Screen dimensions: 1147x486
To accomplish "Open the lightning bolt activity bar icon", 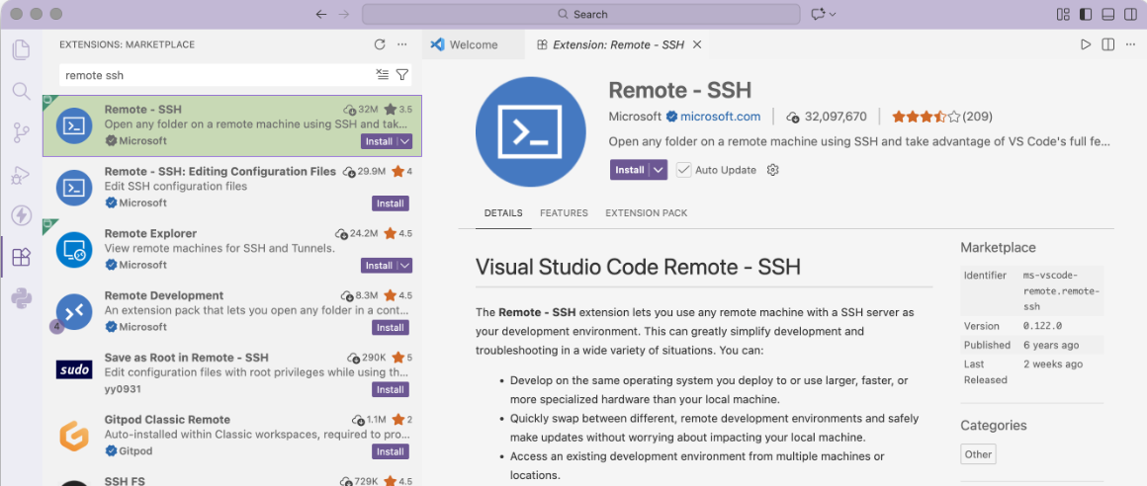I will [21, 215].
